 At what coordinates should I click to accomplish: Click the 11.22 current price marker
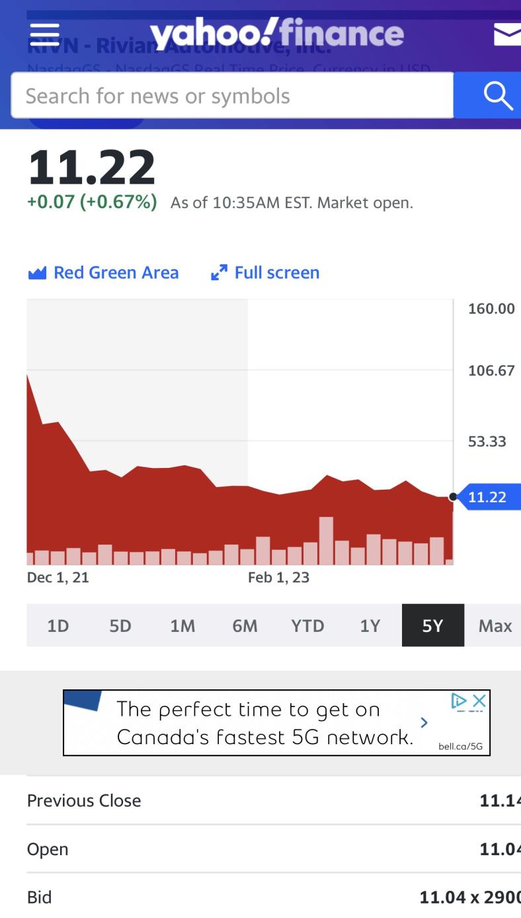[x=487, y=497]
